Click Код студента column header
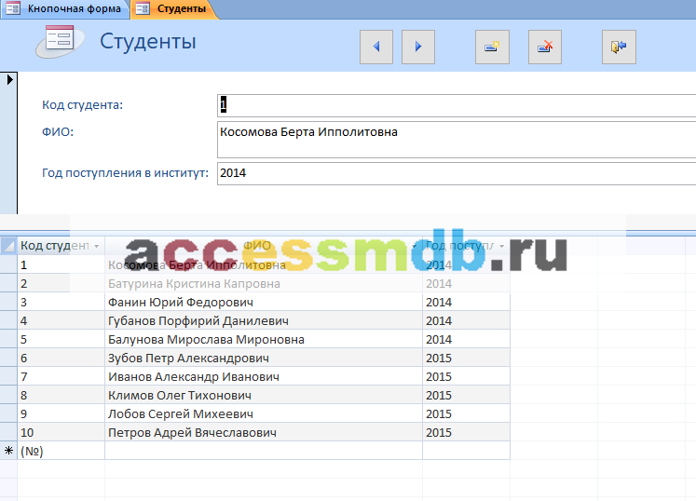 tap(61, 246)
